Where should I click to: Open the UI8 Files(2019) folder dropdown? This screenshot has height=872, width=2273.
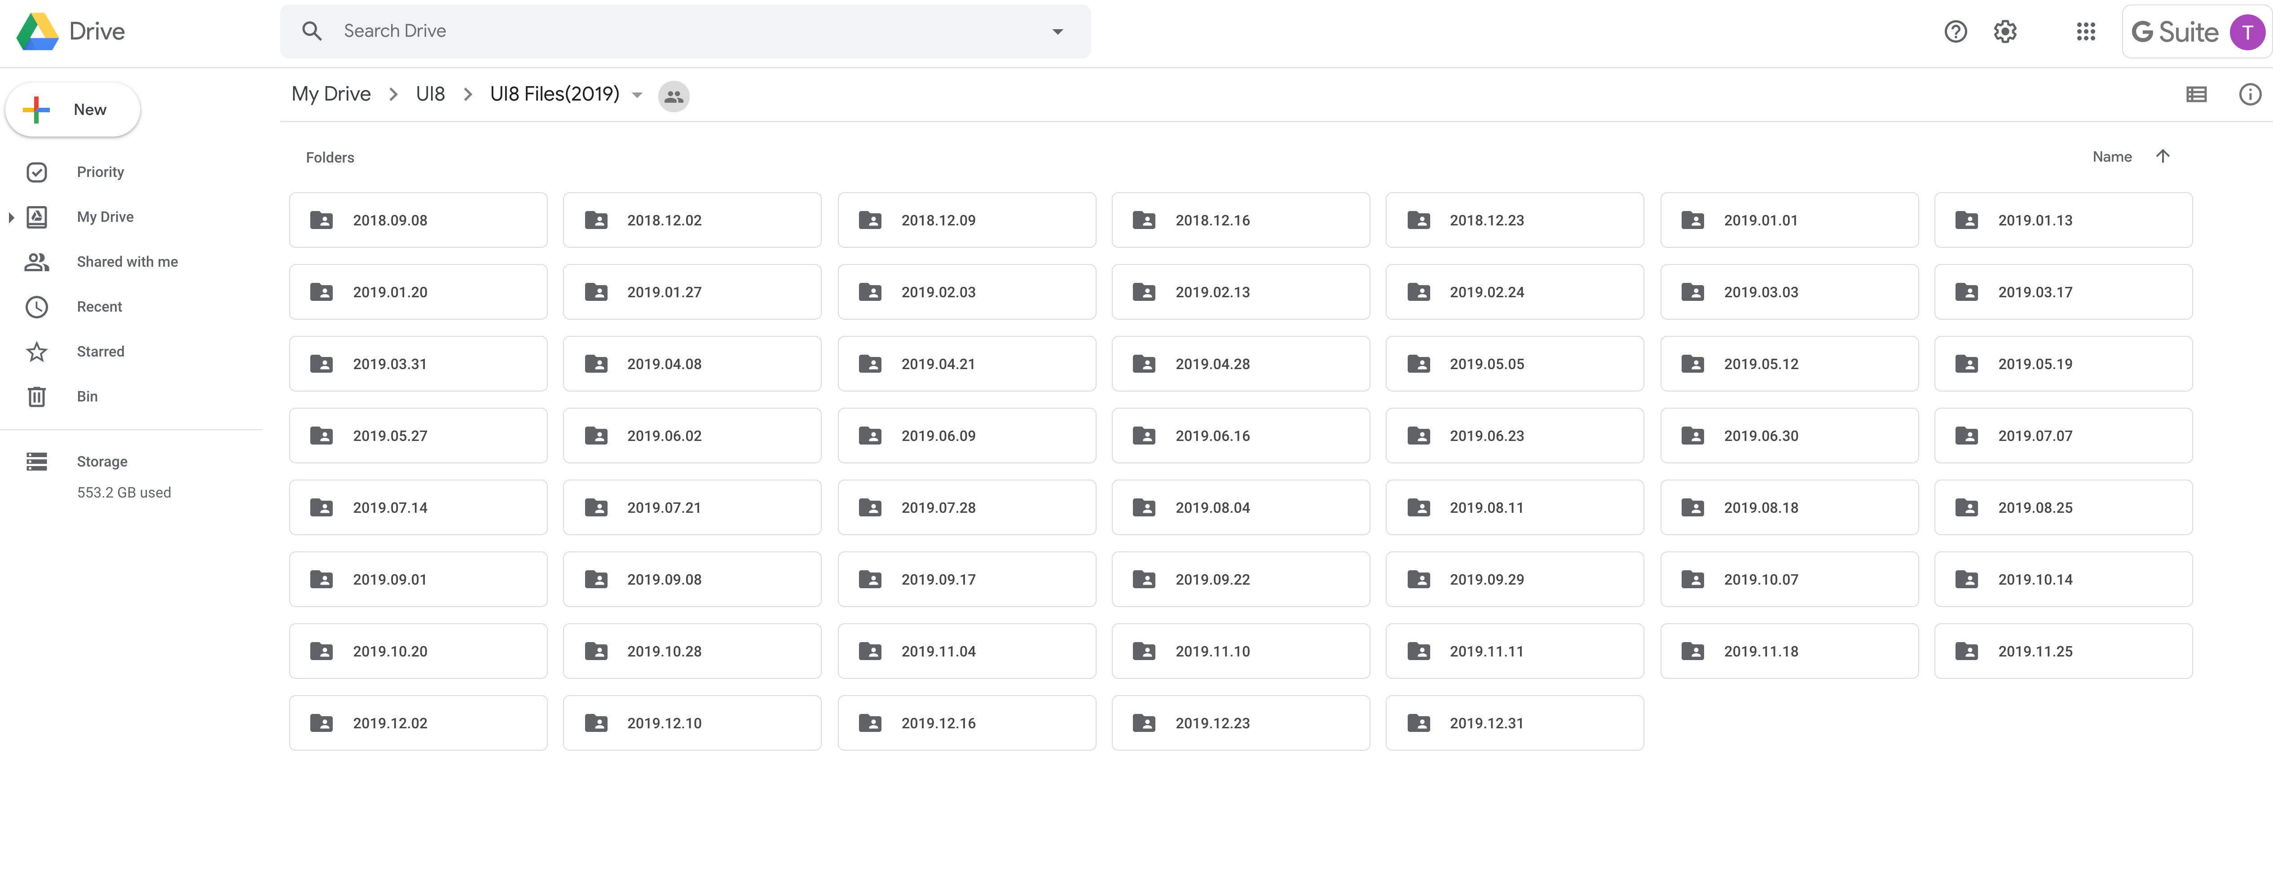coord(637,95)
